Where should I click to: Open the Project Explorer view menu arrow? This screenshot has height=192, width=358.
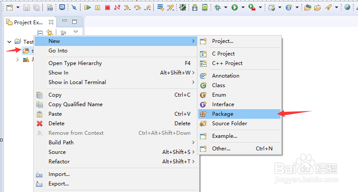[x=76, y=32]
